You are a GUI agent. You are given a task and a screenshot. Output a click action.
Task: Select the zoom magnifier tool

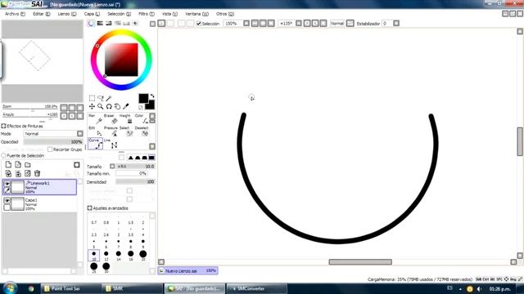click(100, 107)
